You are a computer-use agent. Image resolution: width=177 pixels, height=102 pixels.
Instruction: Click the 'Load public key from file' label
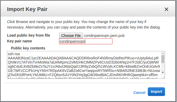(x=29, y=35)
